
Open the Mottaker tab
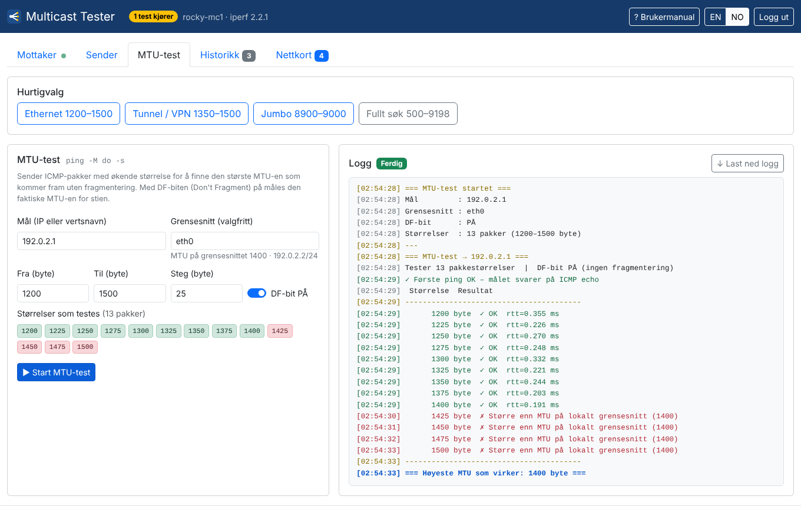pyautogui.click(x=41, y=55)
